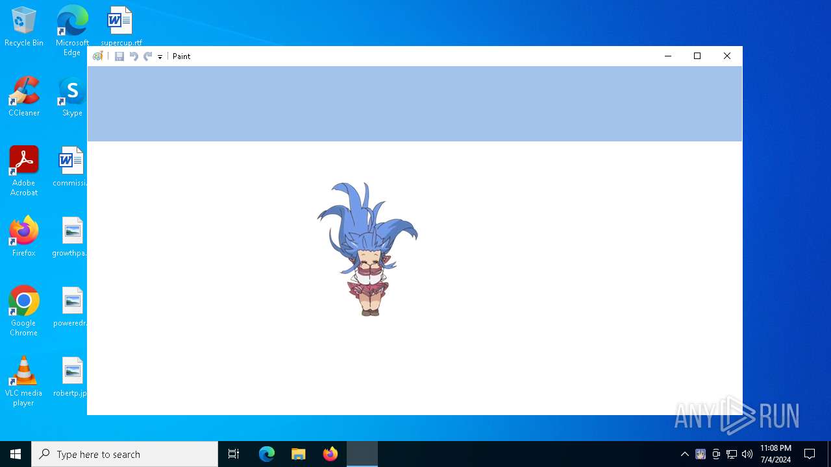Click the Type here to search box
Screen dimensions: 831x467
(x=125, y=454)
